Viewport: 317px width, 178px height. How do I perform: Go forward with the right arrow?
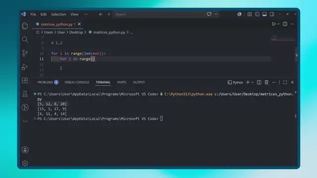click(108, 14)
